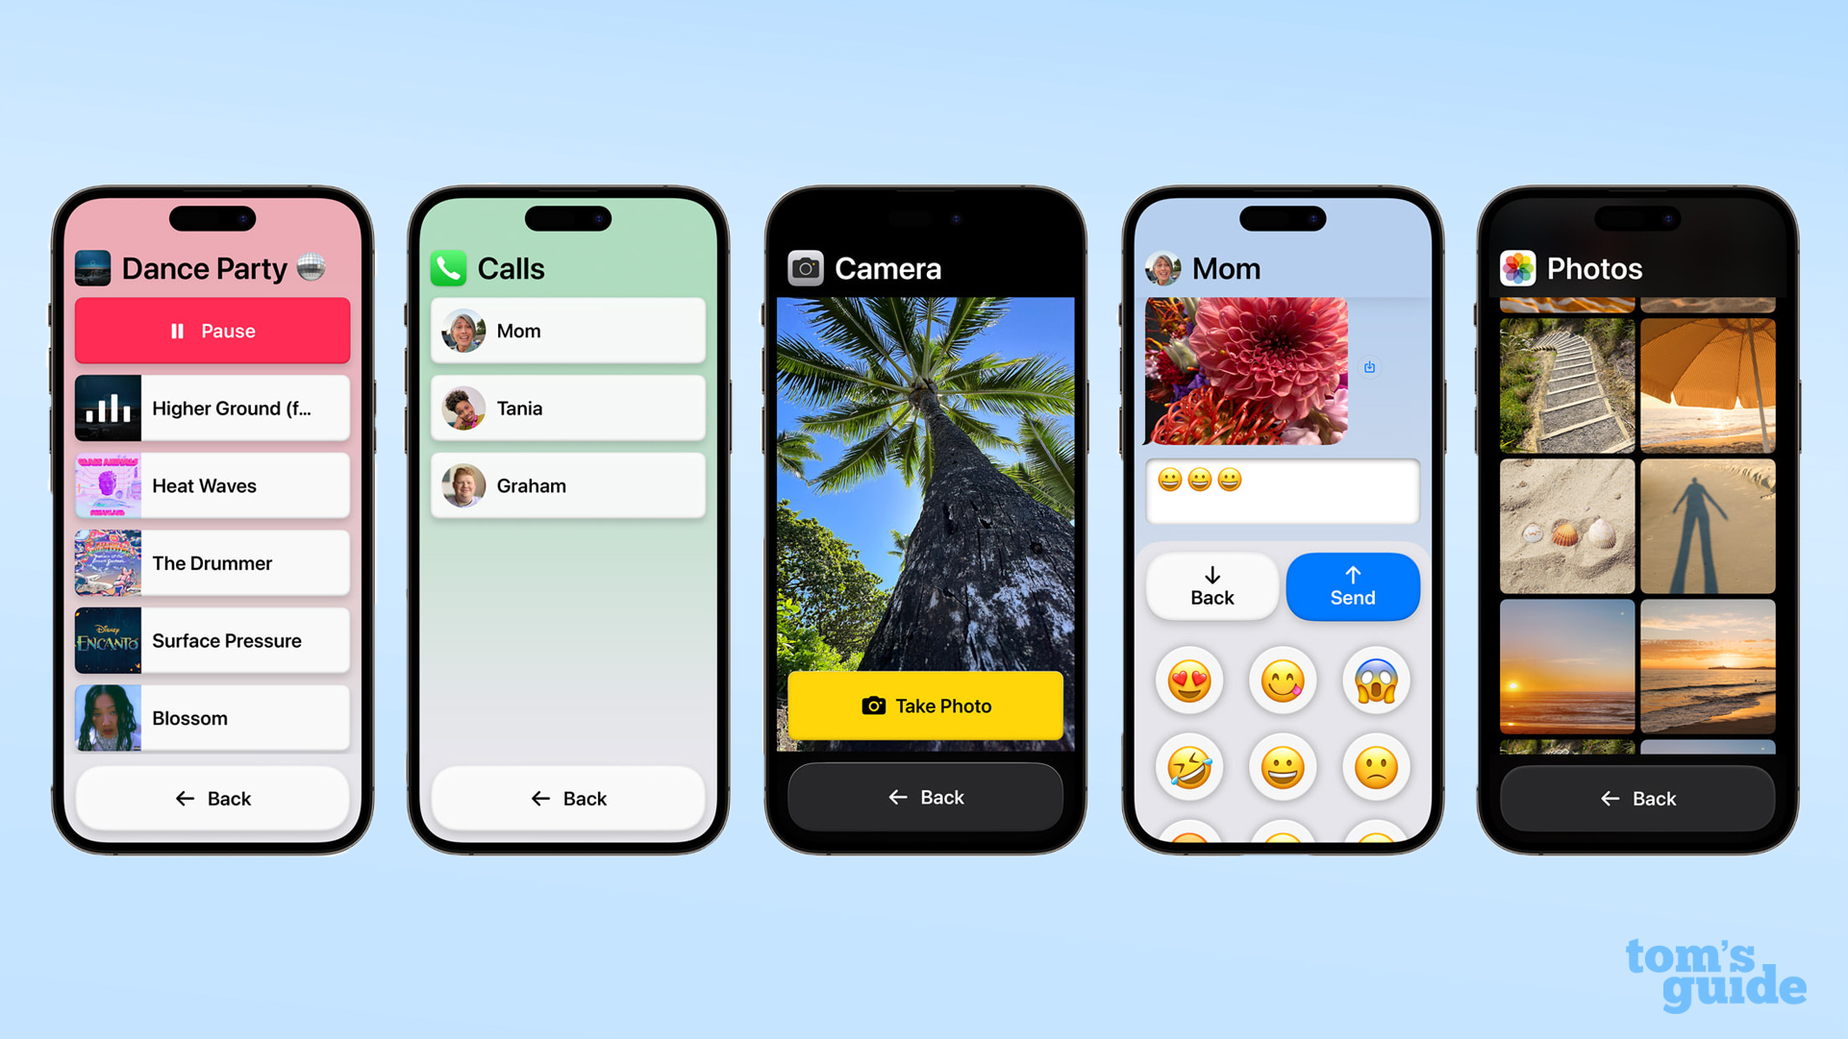Select the shocked face emoji reaction
The height and width of the screenshot is (1039, 1848).
click(x=1373, y=680)
